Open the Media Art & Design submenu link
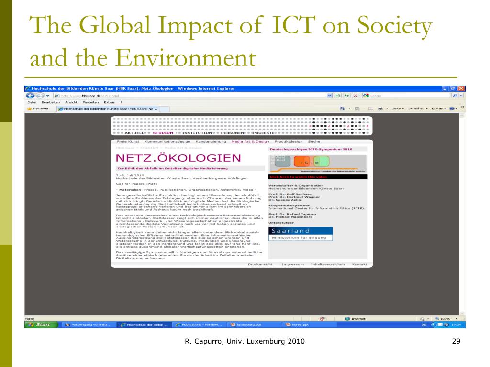The image size is (490, 367). (250, 141)
